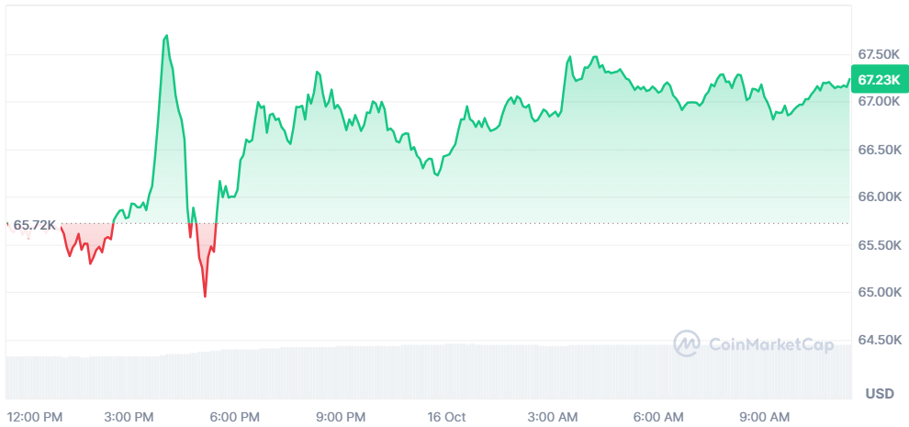Click the CoinMarketCap logo icon
Image resolution: width=909 pixels, height=427 pixels.
687,344
